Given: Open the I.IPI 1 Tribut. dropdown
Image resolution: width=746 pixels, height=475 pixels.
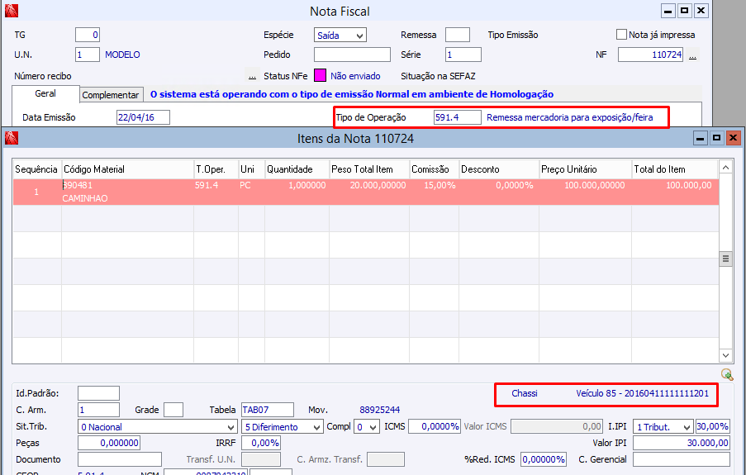Looking at the screenshot, I should (686, 427).
